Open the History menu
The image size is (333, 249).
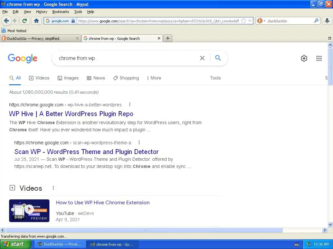pyautogui.click(x=42, y=12)
